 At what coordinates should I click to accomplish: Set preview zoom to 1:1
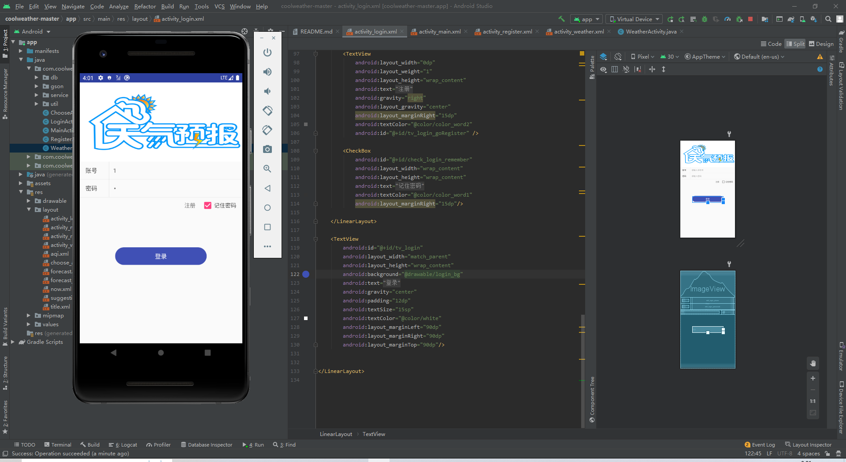(x=813, y=401)
